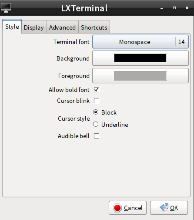The width and height of the screenshot is (194, 220).
Task: Close the LXTerminal window with X
Action: coord(187,8)
